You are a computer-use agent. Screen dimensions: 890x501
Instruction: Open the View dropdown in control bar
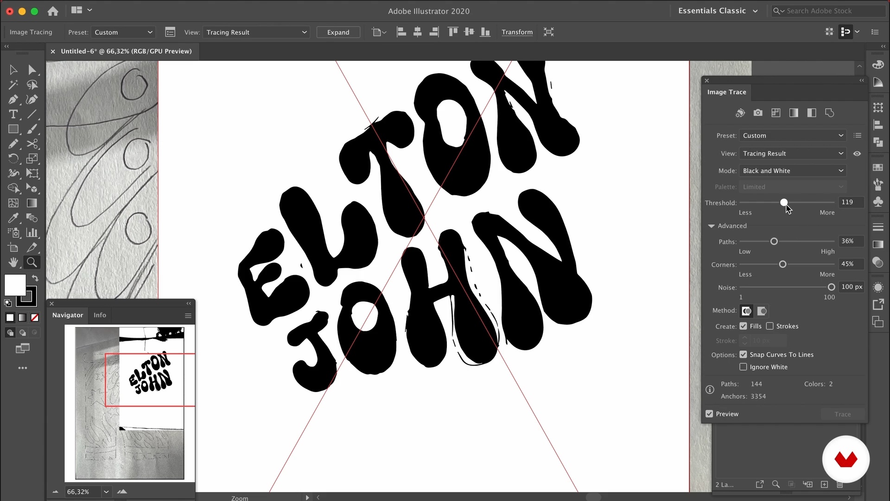point(256,32)
